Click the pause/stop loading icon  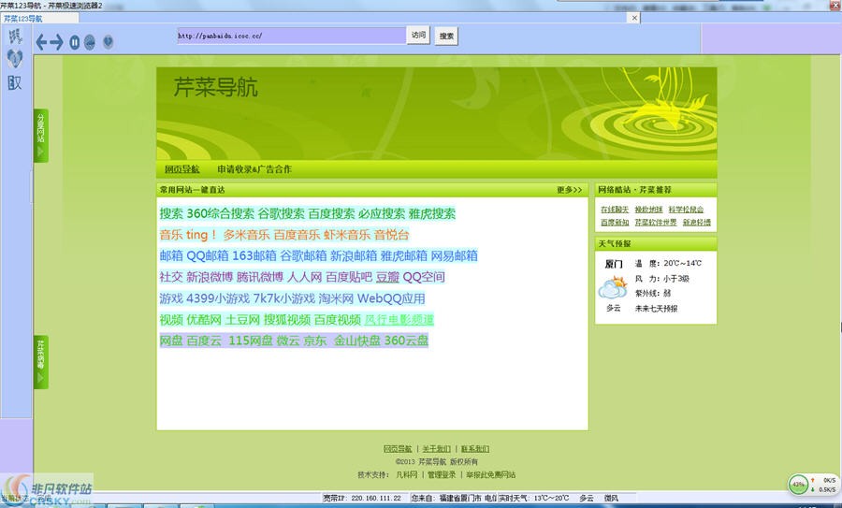pyautogui.click(x=75, y=42)
